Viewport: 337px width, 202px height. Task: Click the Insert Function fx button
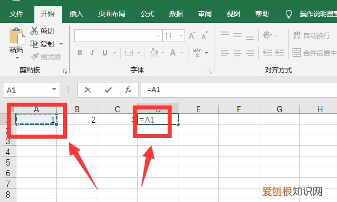click(x=128, y=90)
